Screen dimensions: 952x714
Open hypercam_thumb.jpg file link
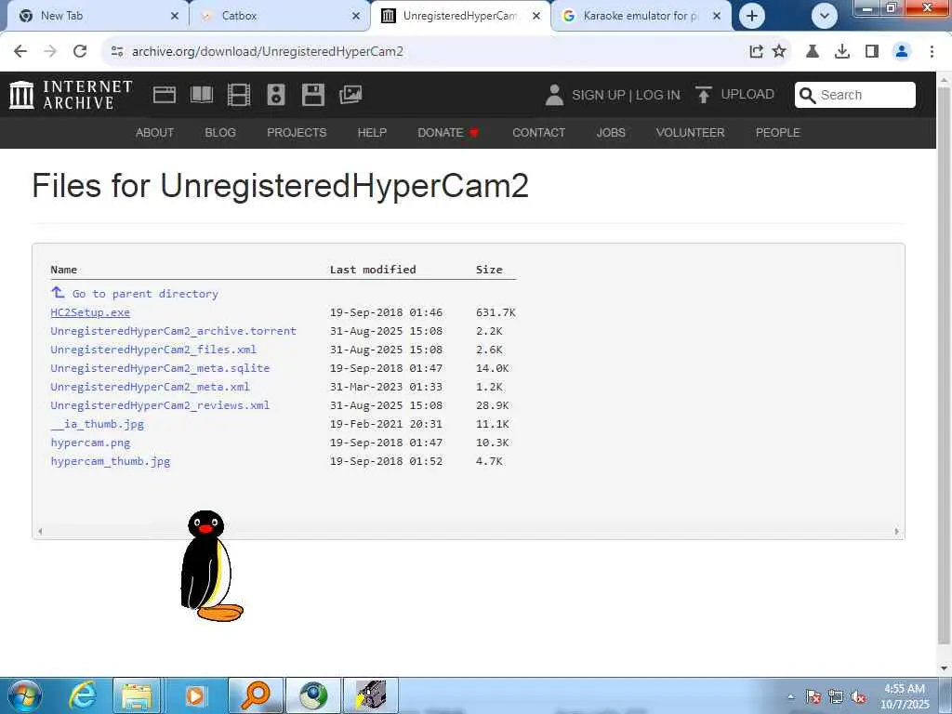click(x=111, y=461)
